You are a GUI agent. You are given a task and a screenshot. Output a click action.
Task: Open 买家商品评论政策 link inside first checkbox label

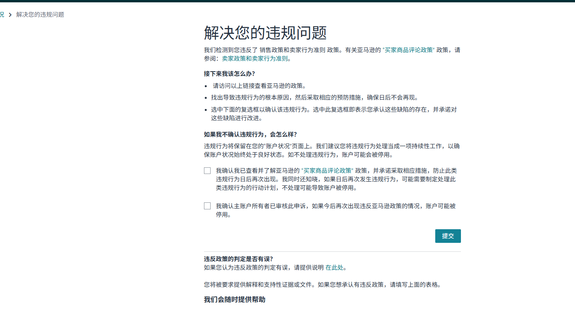pos(327,170)
